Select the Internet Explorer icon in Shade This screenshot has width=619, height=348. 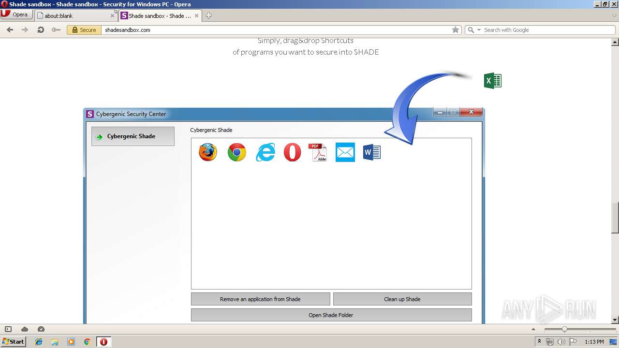pyautogui.click(x=265, y=152)
